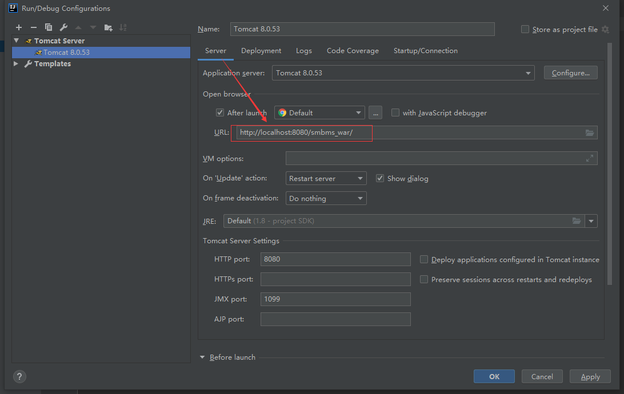Remove configuration with minus icon
The image size is (624, 394).
pyautogui.click(x=33, y=27)
